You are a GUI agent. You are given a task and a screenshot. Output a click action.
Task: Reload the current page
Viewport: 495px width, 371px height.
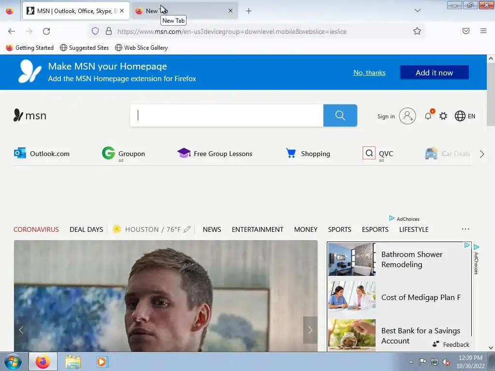[46, 31]
